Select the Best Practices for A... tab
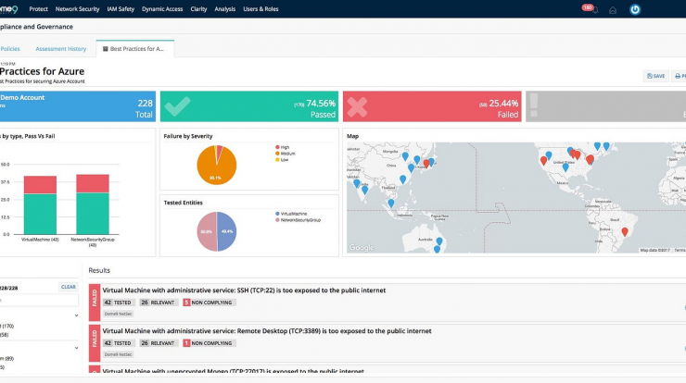 pos(135,49)
